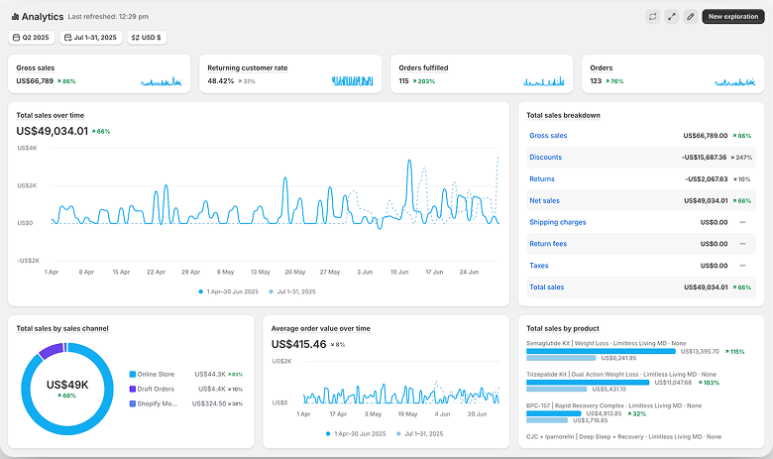Open Average order value over time report
The image size is (773, 459).
(x=320, y=328)
